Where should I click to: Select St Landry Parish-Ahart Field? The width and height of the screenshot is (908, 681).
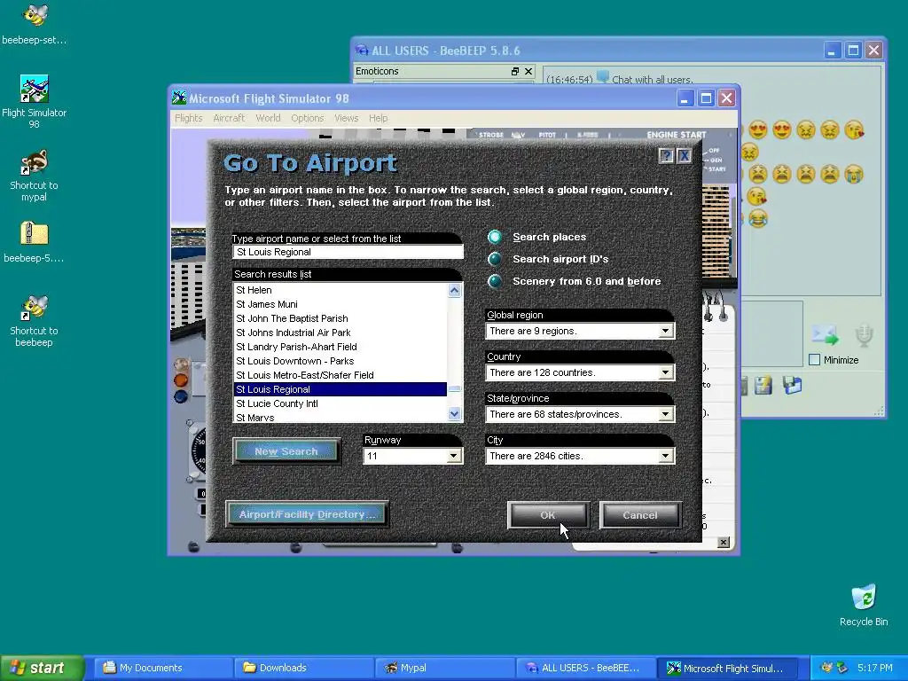tap(340, 347)
